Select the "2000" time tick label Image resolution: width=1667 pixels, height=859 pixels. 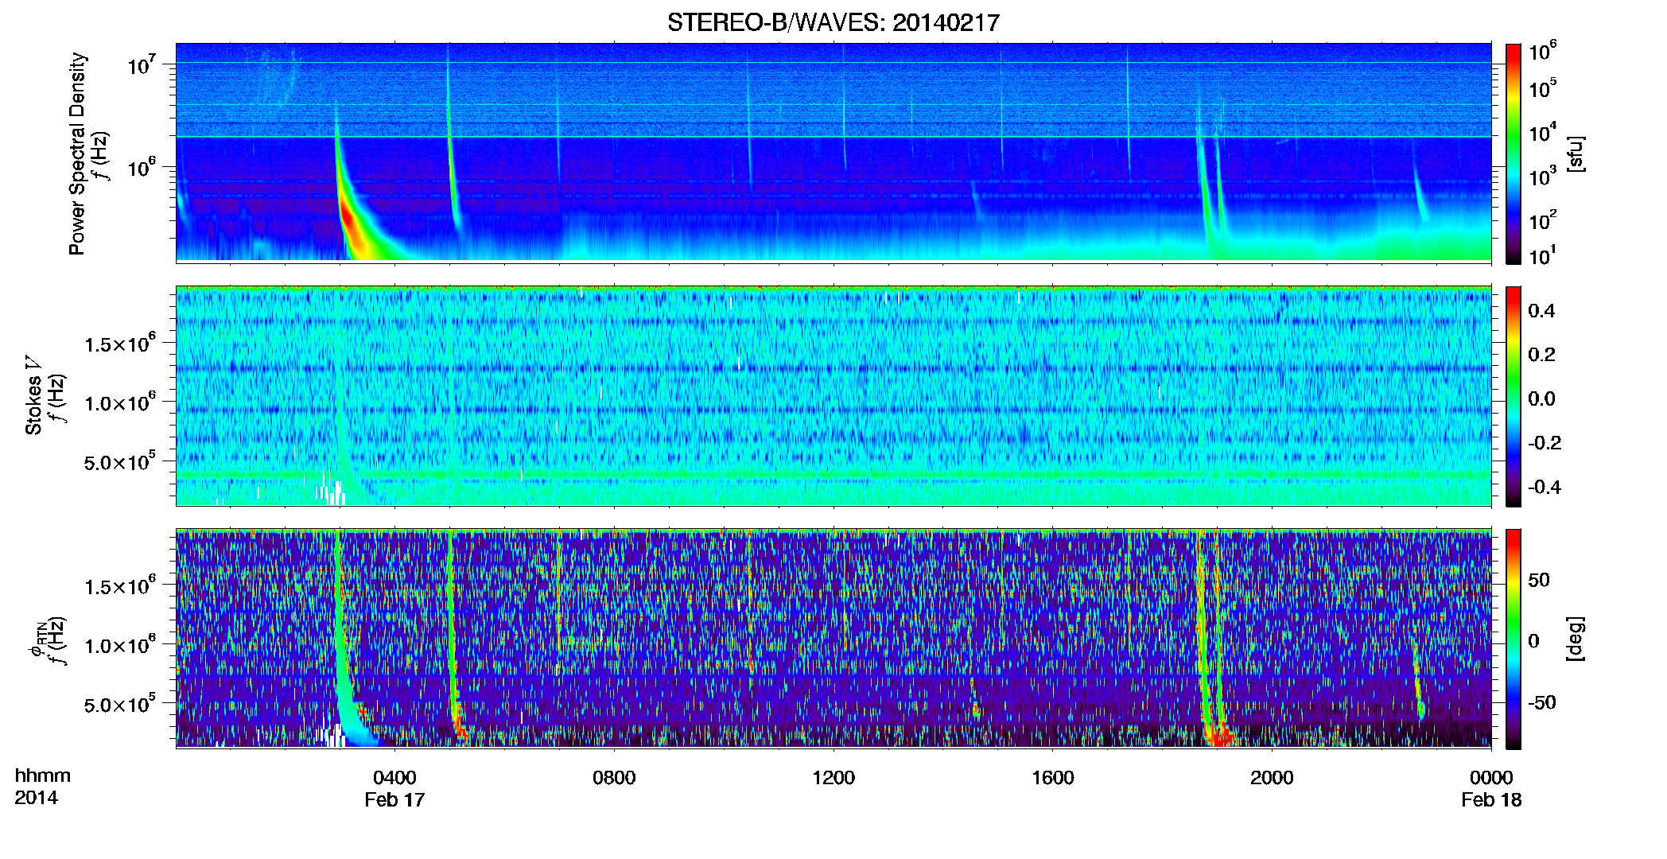(x=1272, y=778)
